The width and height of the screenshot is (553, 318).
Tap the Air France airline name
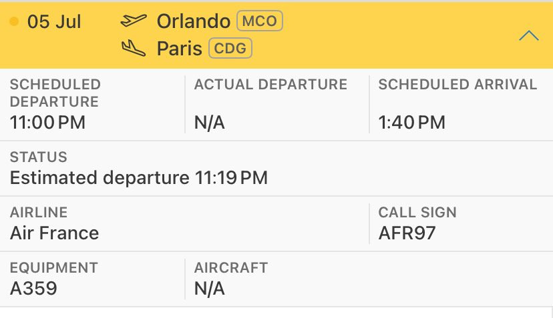pos(55,233)
